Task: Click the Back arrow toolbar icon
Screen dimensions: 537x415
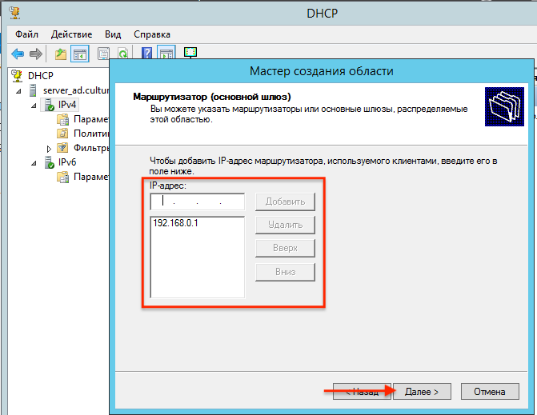Action: point(18,54)
